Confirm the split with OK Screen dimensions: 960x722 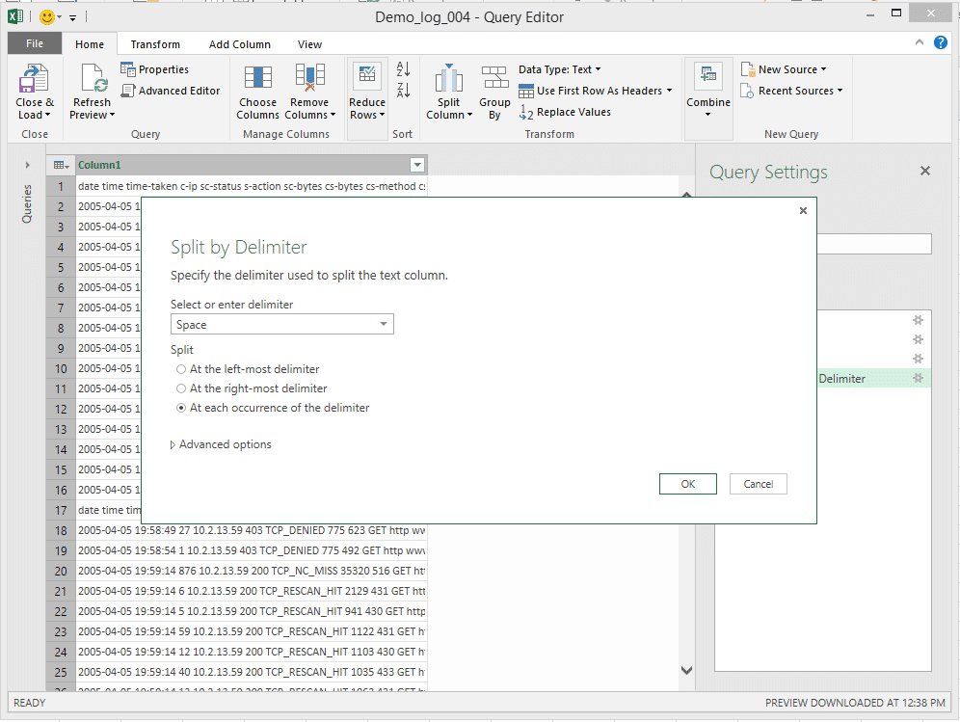687,484
